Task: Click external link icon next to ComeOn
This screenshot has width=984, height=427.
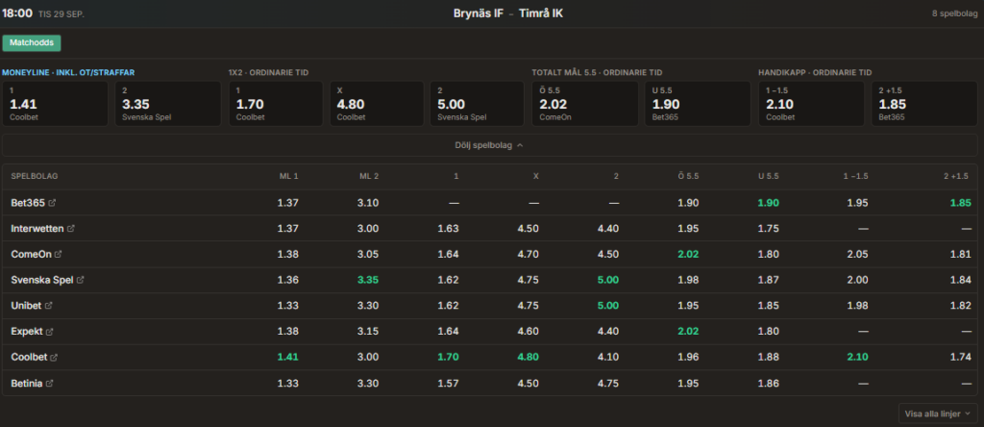Action: pos(59,254)
